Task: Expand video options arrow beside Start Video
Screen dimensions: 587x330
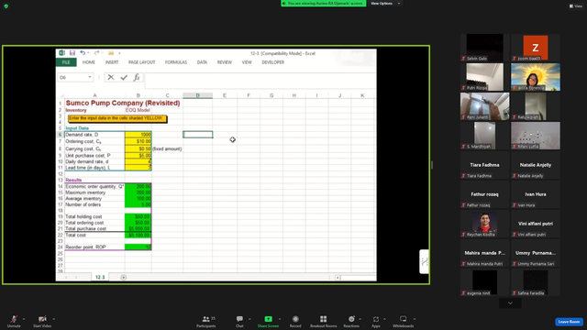Action: point(53,319)
